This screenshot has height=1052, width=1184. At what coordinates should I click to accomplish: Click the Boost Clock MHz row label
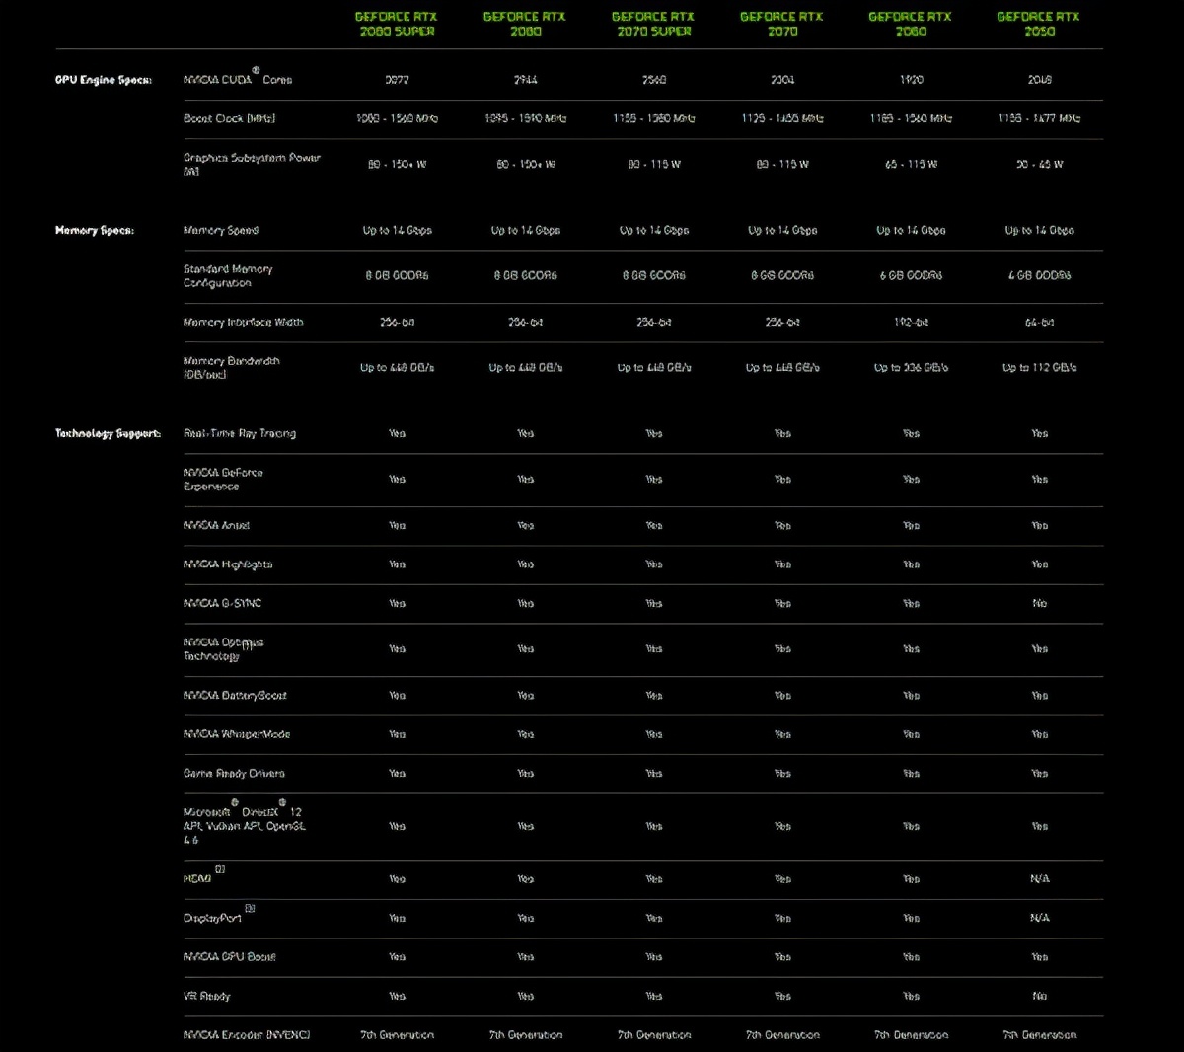[228, 118]
